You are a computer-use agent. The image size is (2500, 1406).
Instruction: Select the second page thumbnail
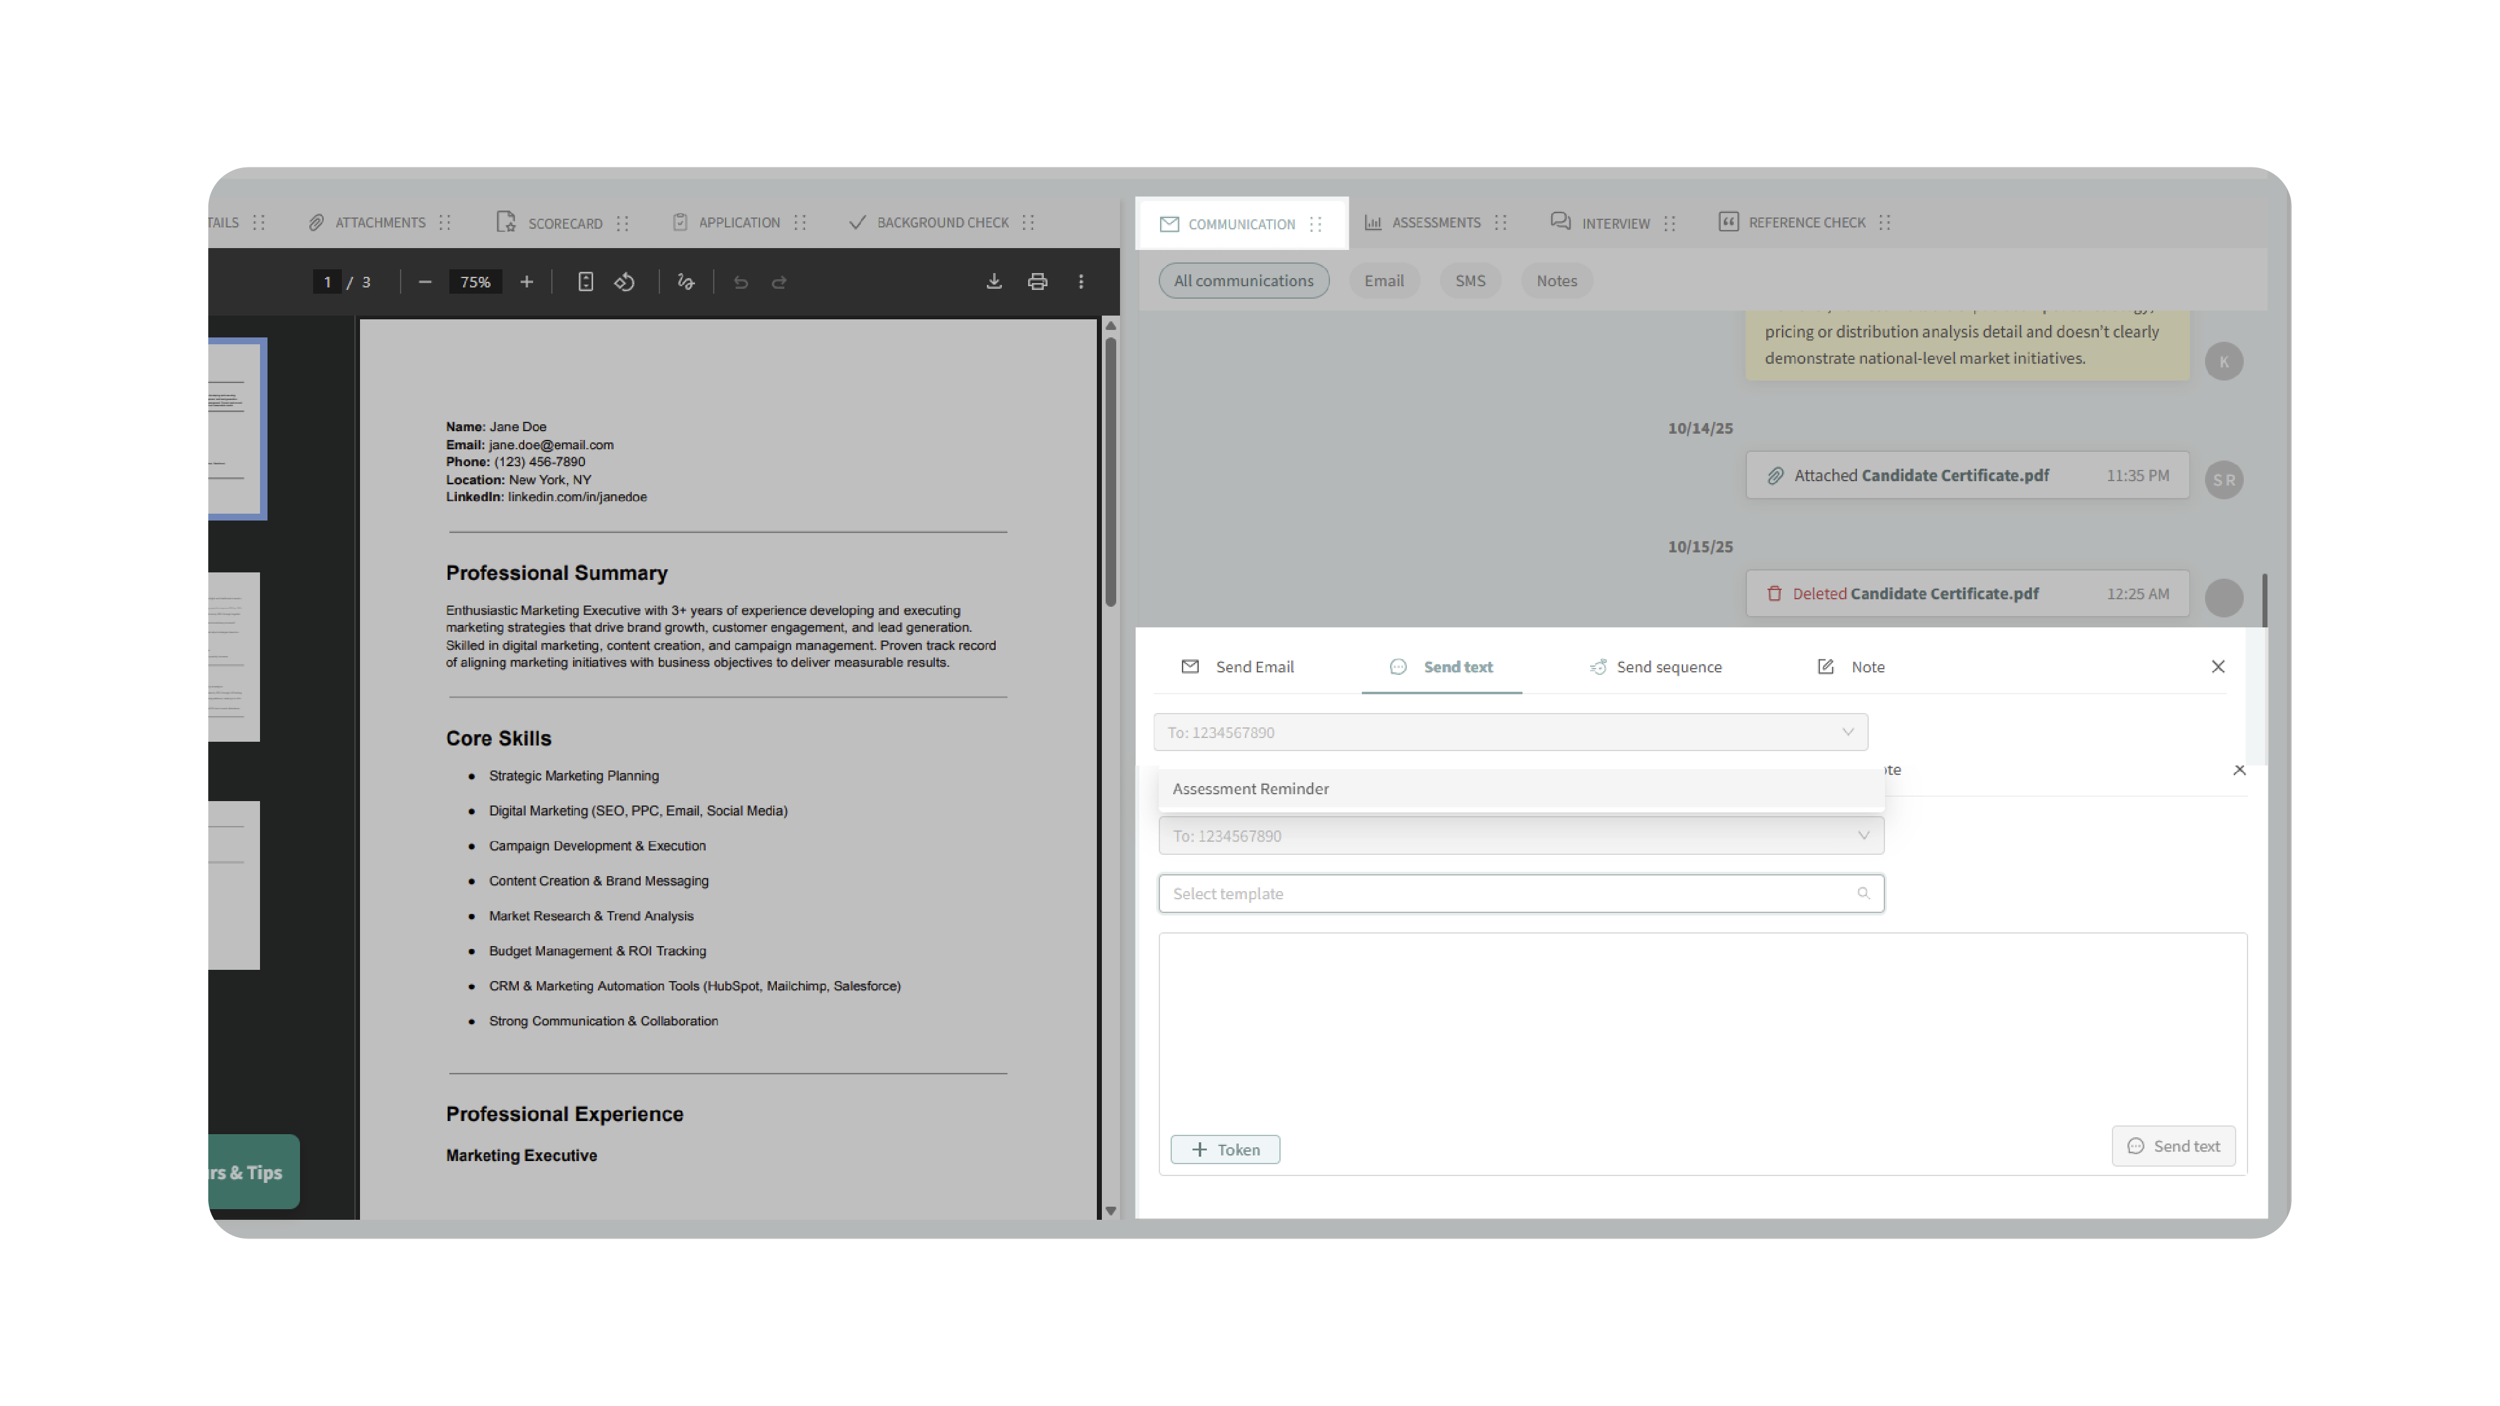(234, 657)
